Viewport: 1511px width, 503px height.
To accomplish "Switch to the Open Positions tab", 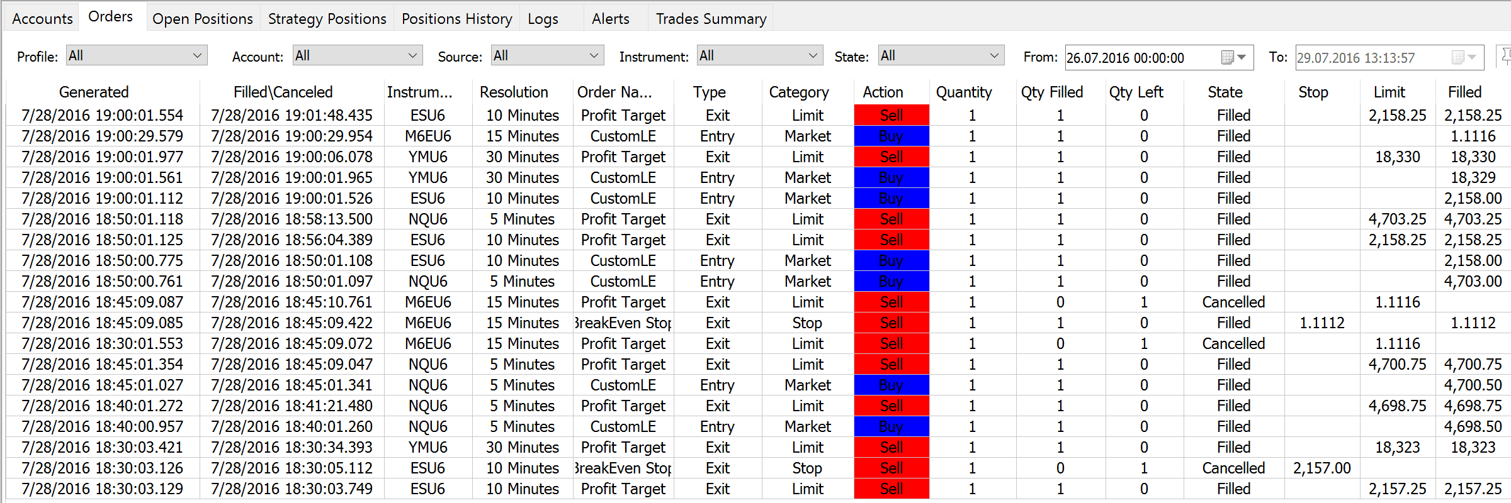I will pos(202,19).
